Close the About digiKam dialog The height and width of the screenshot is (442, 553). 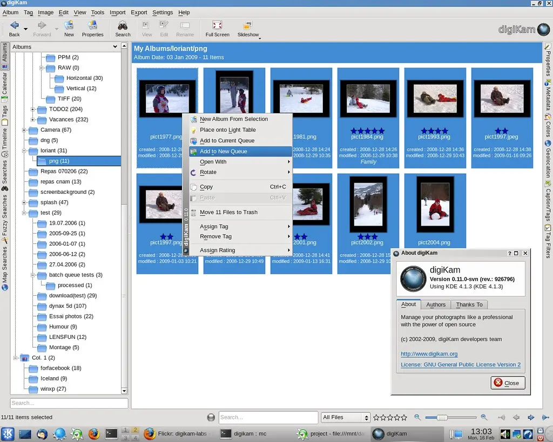coord(508,383)
